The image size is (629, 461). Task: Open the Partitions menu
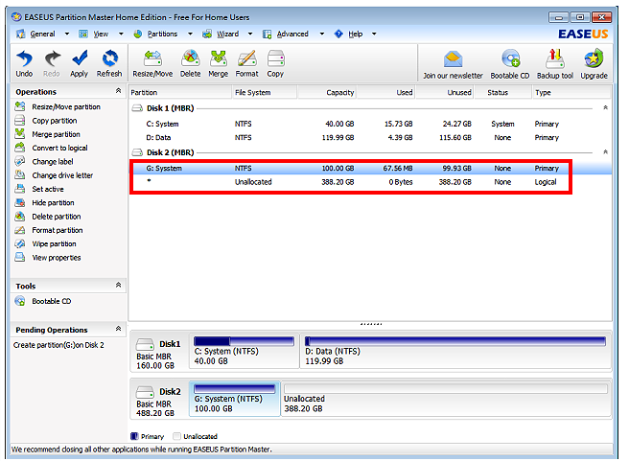[162, 35]
